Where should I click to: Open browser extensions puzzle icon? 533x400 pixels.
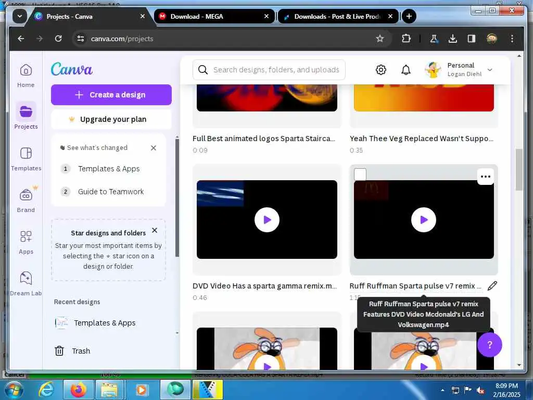(406, 39)
